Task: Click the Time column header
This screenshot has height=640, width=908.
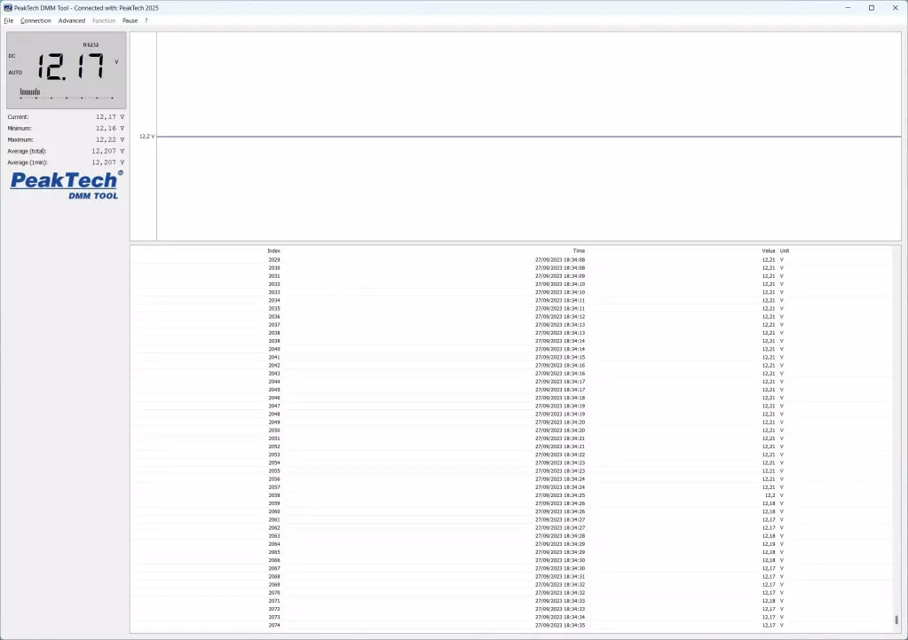Action: [579, 251]
